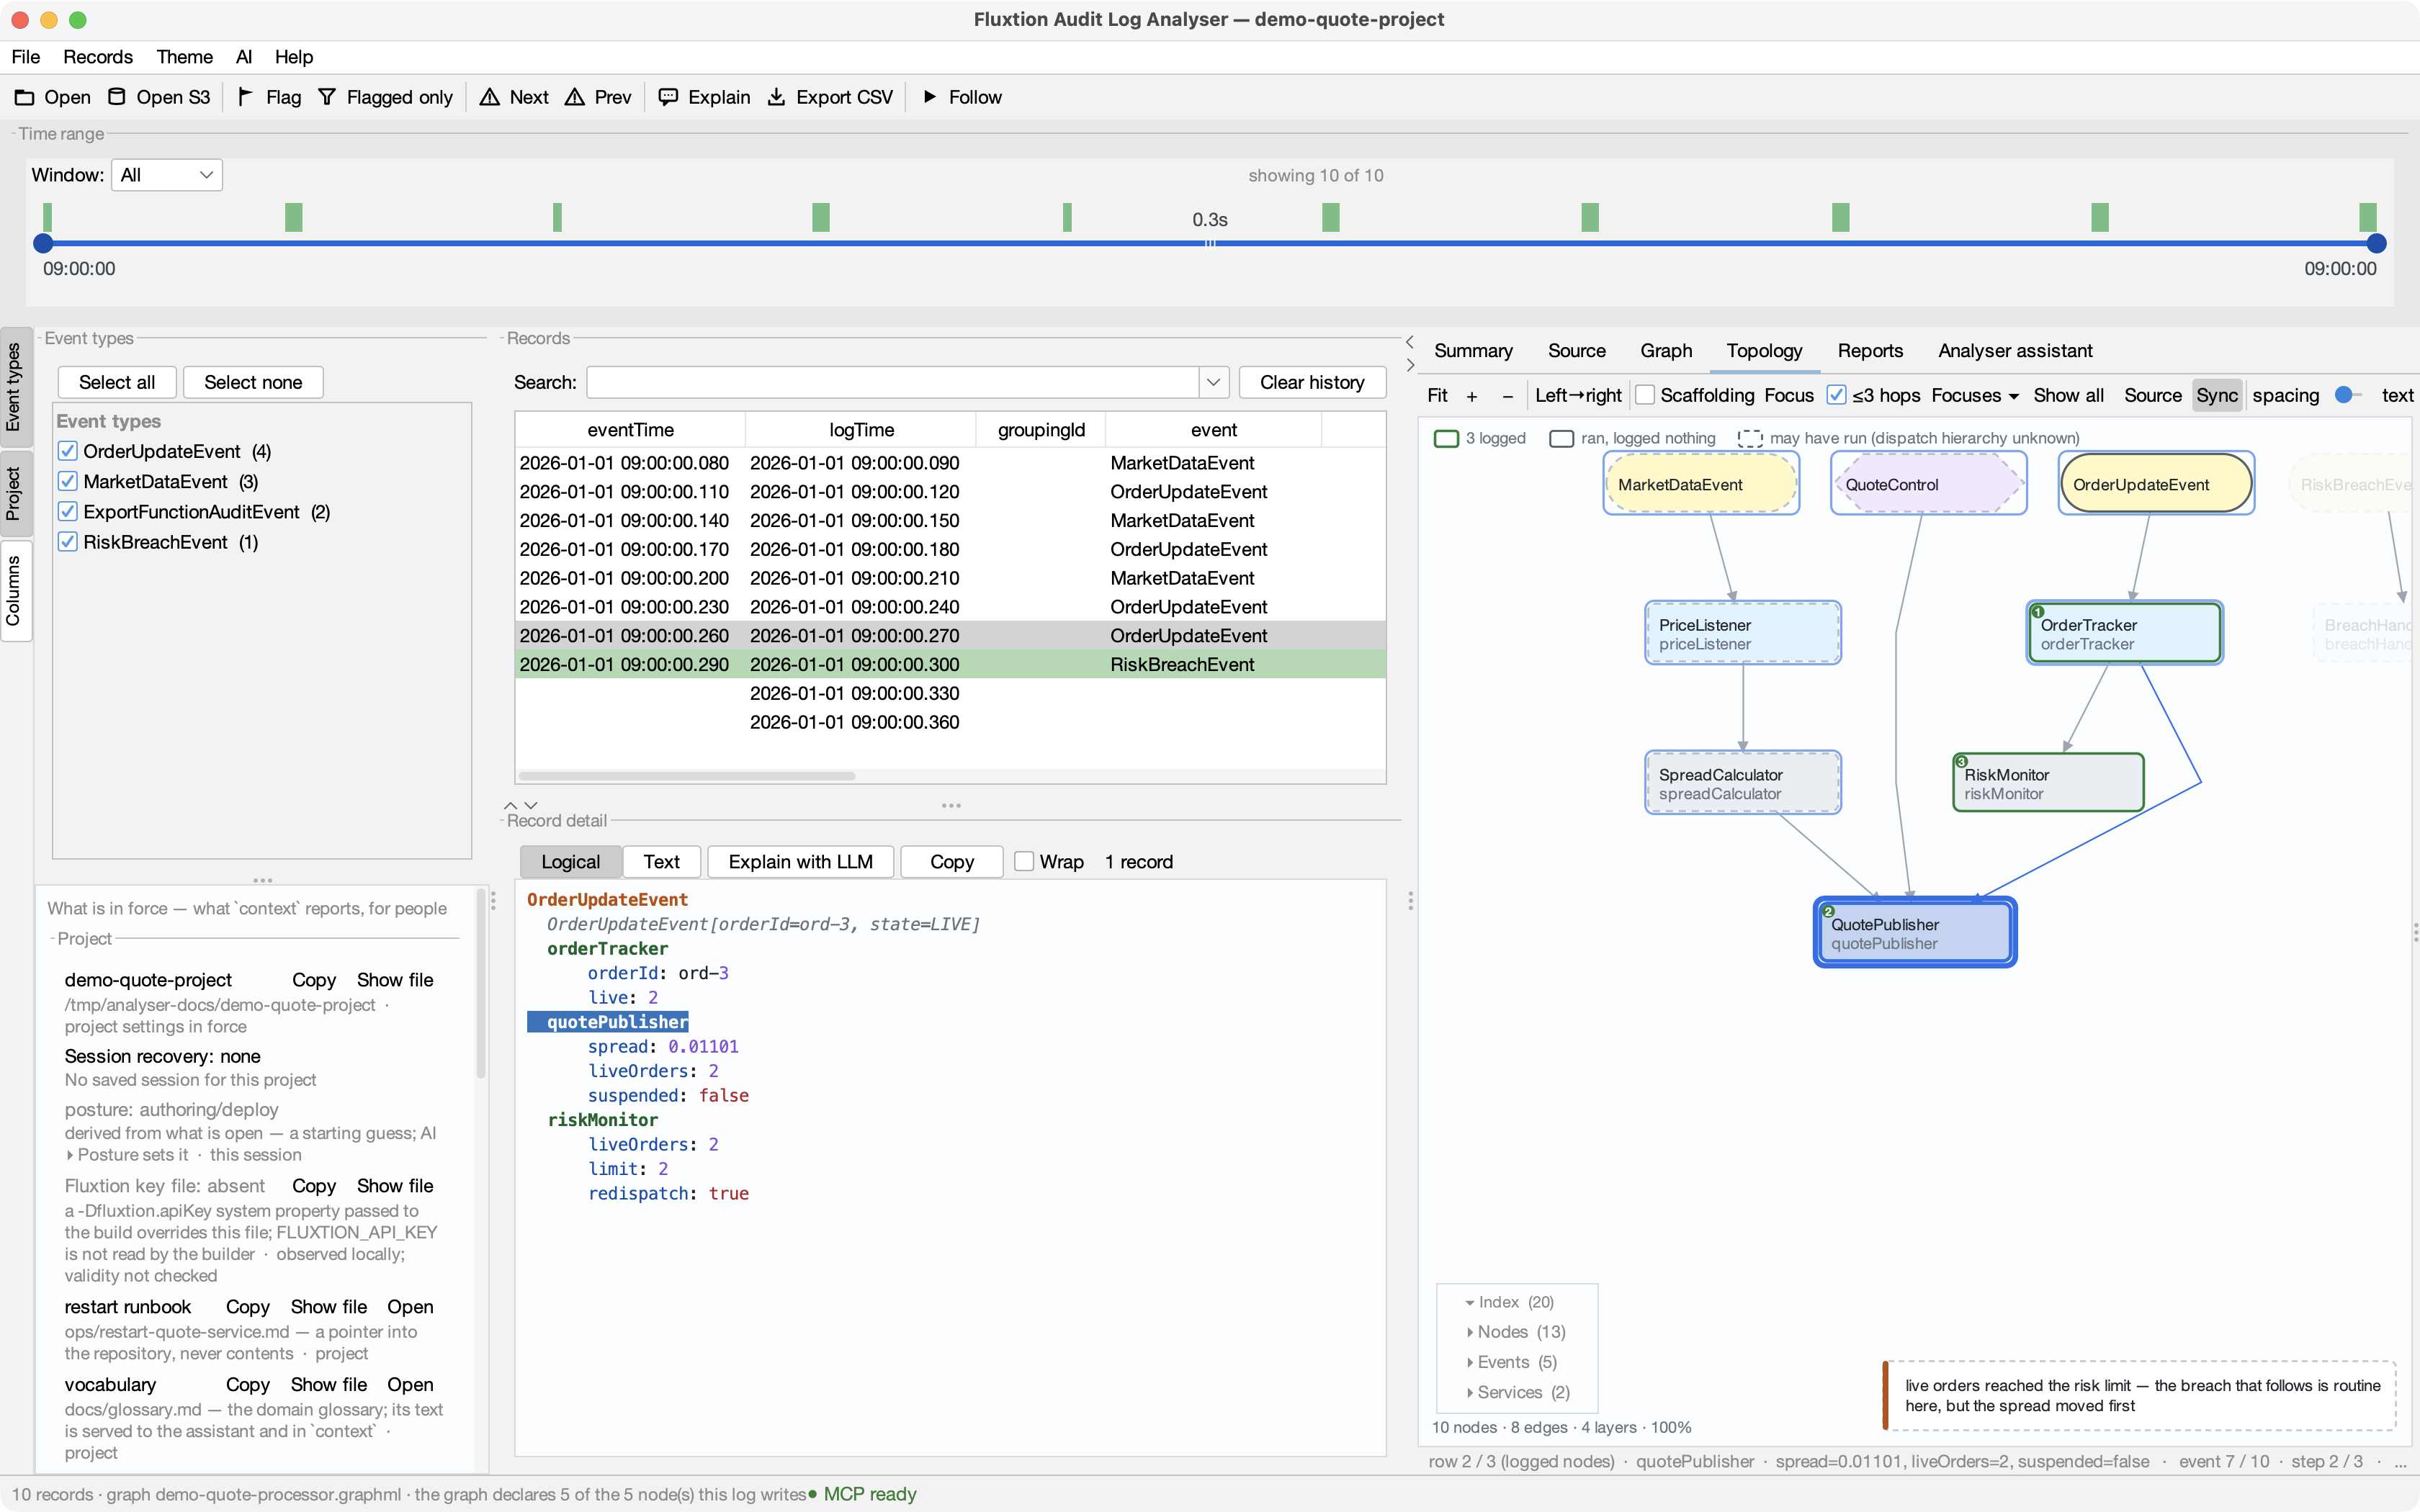Open the File menu

[26, 57]
